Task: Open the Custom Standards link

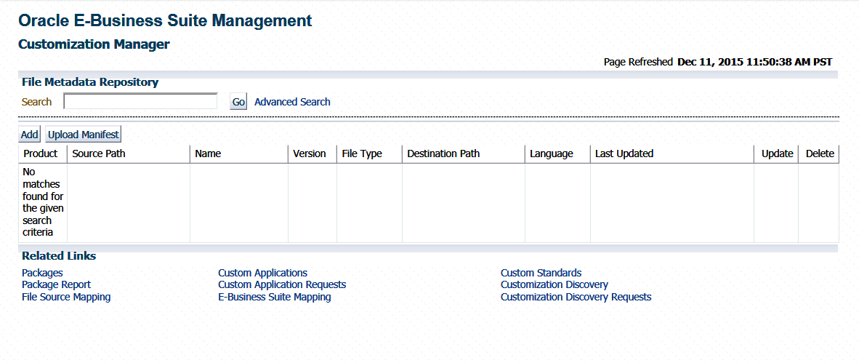Action: pos(541,273)
